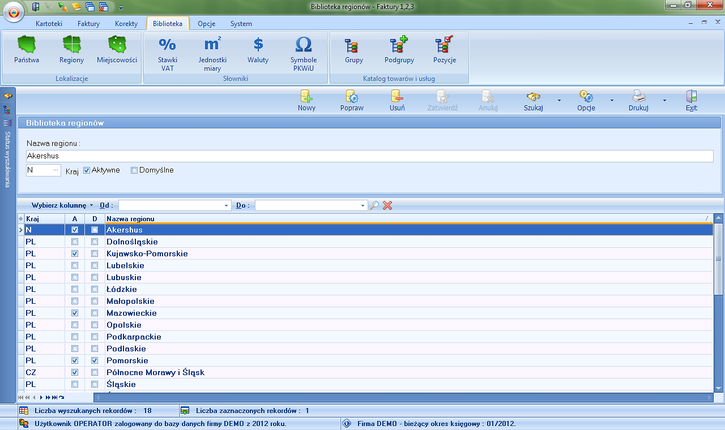725x430 pixels.
Task: Switch to the Korekty tab
Action: pyautogui.click(x=126, y=24)
